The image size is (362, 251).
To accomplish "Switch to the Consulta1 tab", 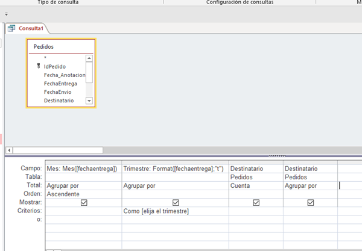I will click(30, 28).
